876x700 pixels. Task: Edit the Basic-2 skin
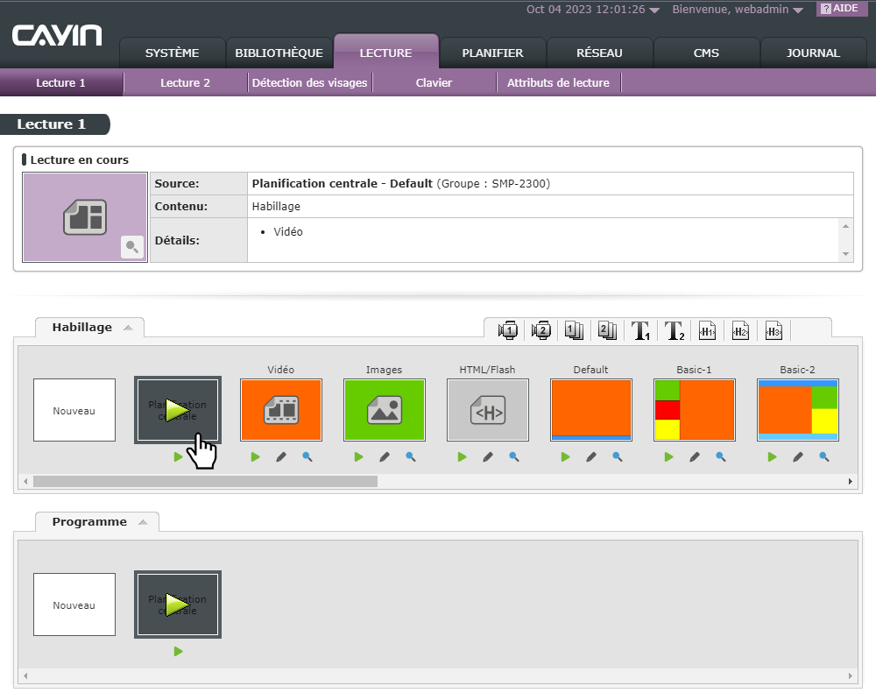(x=798, y=457)
